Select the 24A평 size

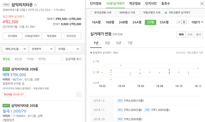[x=137, y=22]
